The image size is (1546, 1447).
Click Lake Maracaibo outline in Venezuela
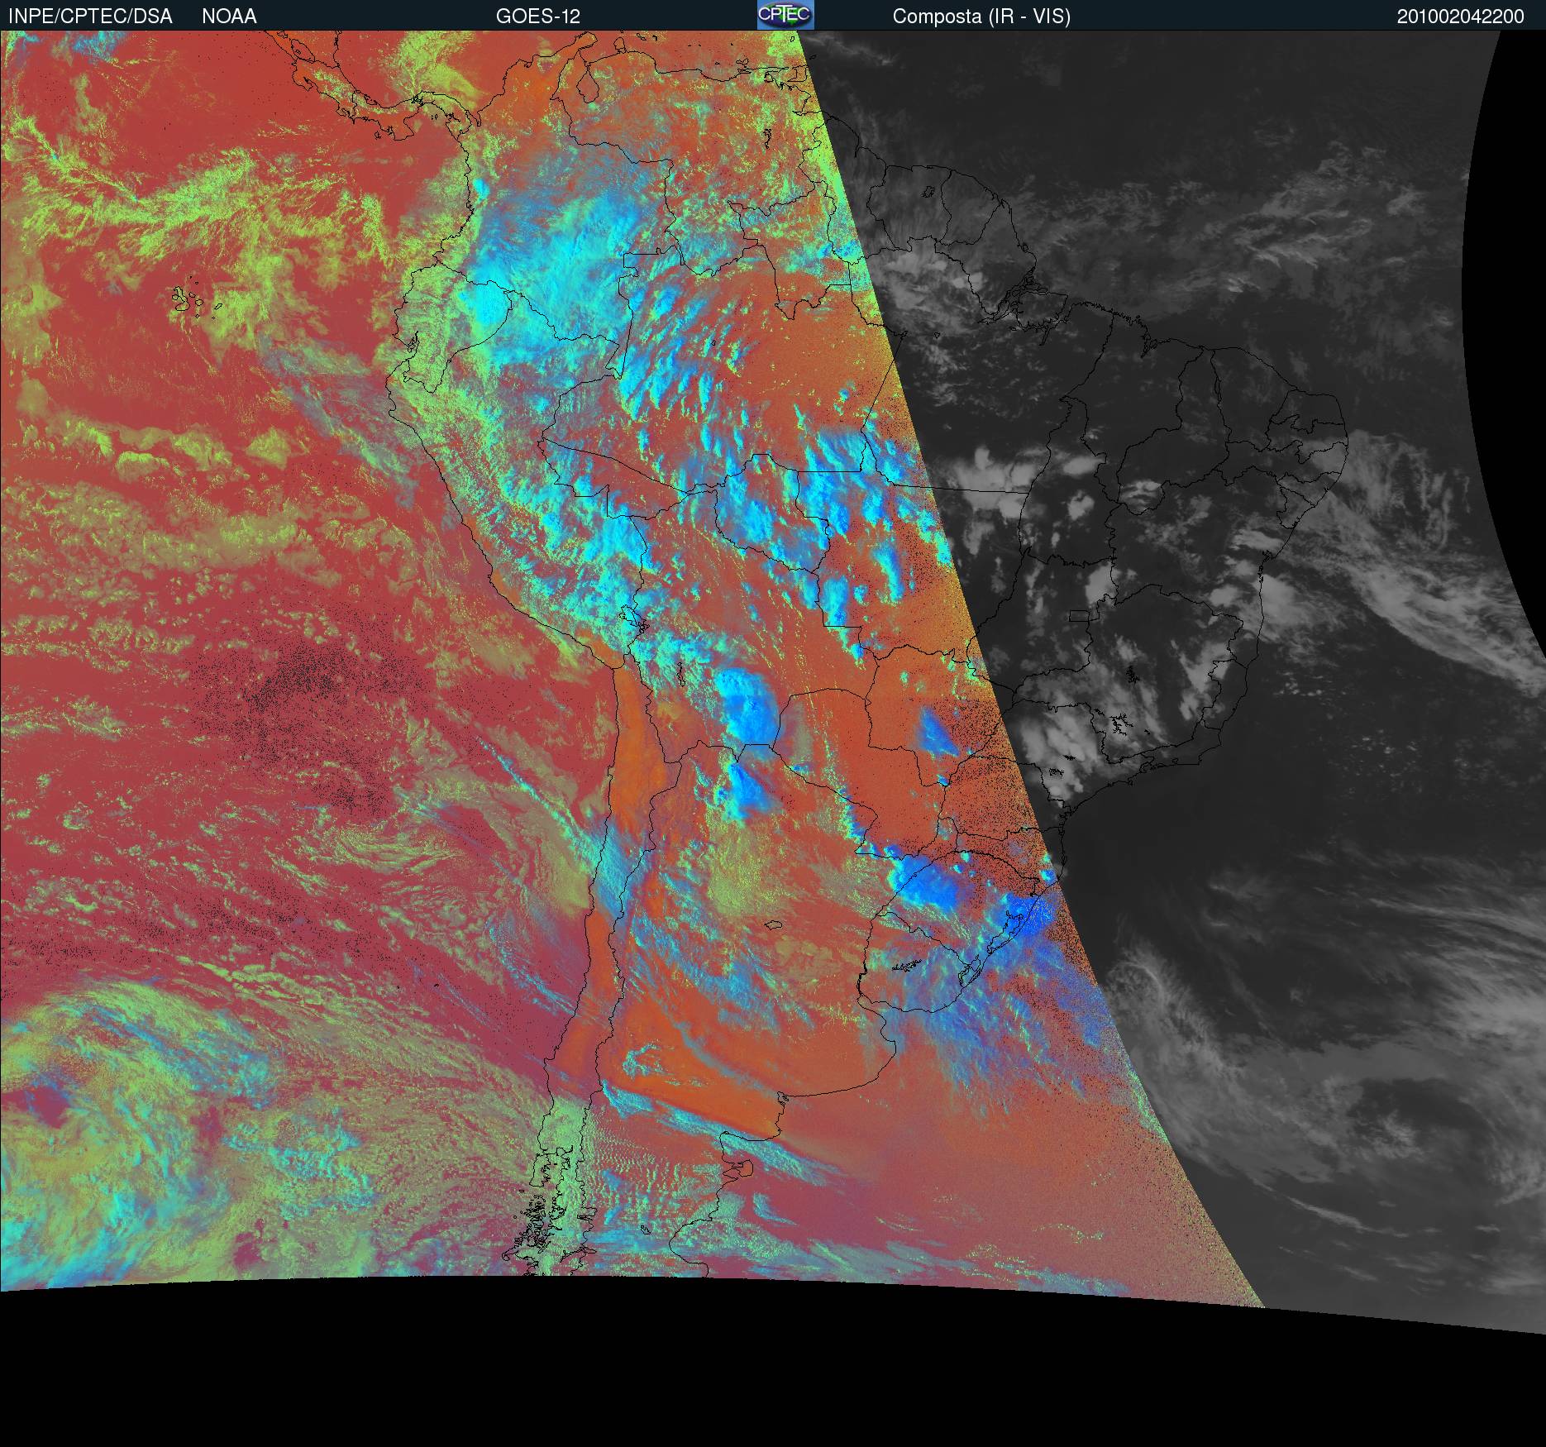coord(586,86)
